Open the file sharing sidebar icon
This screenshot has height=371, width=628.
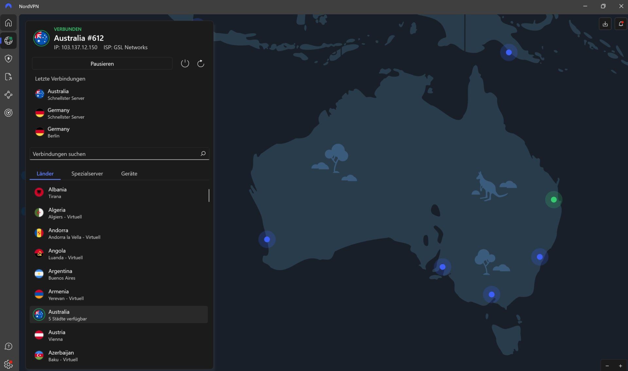point(9,77)
